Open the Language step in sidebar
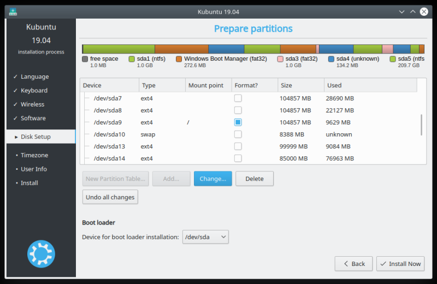This screenshot has height=284, width=437. coord(34,76)
